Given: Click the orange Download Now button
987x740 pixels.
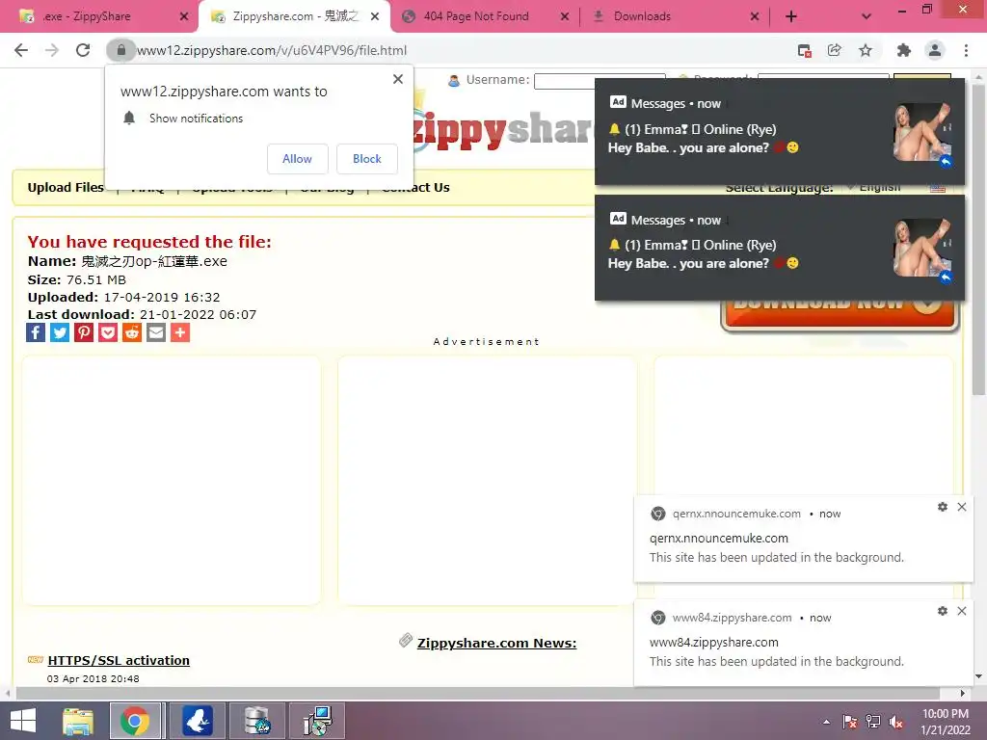Looking at the screenshot, I should pyautogui.click(x=840, y=314).
